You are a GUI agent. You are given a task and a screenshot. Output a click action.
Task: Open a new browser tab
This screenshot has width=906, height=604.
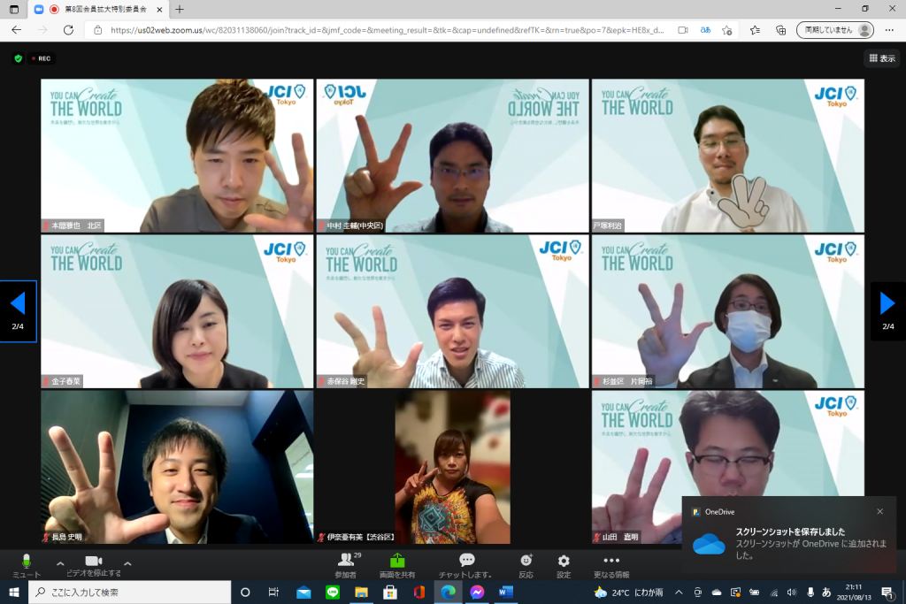tap(180, 9)
